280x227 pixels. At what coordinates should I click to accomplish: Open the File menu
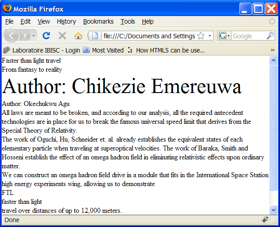[x=9, y=21]
